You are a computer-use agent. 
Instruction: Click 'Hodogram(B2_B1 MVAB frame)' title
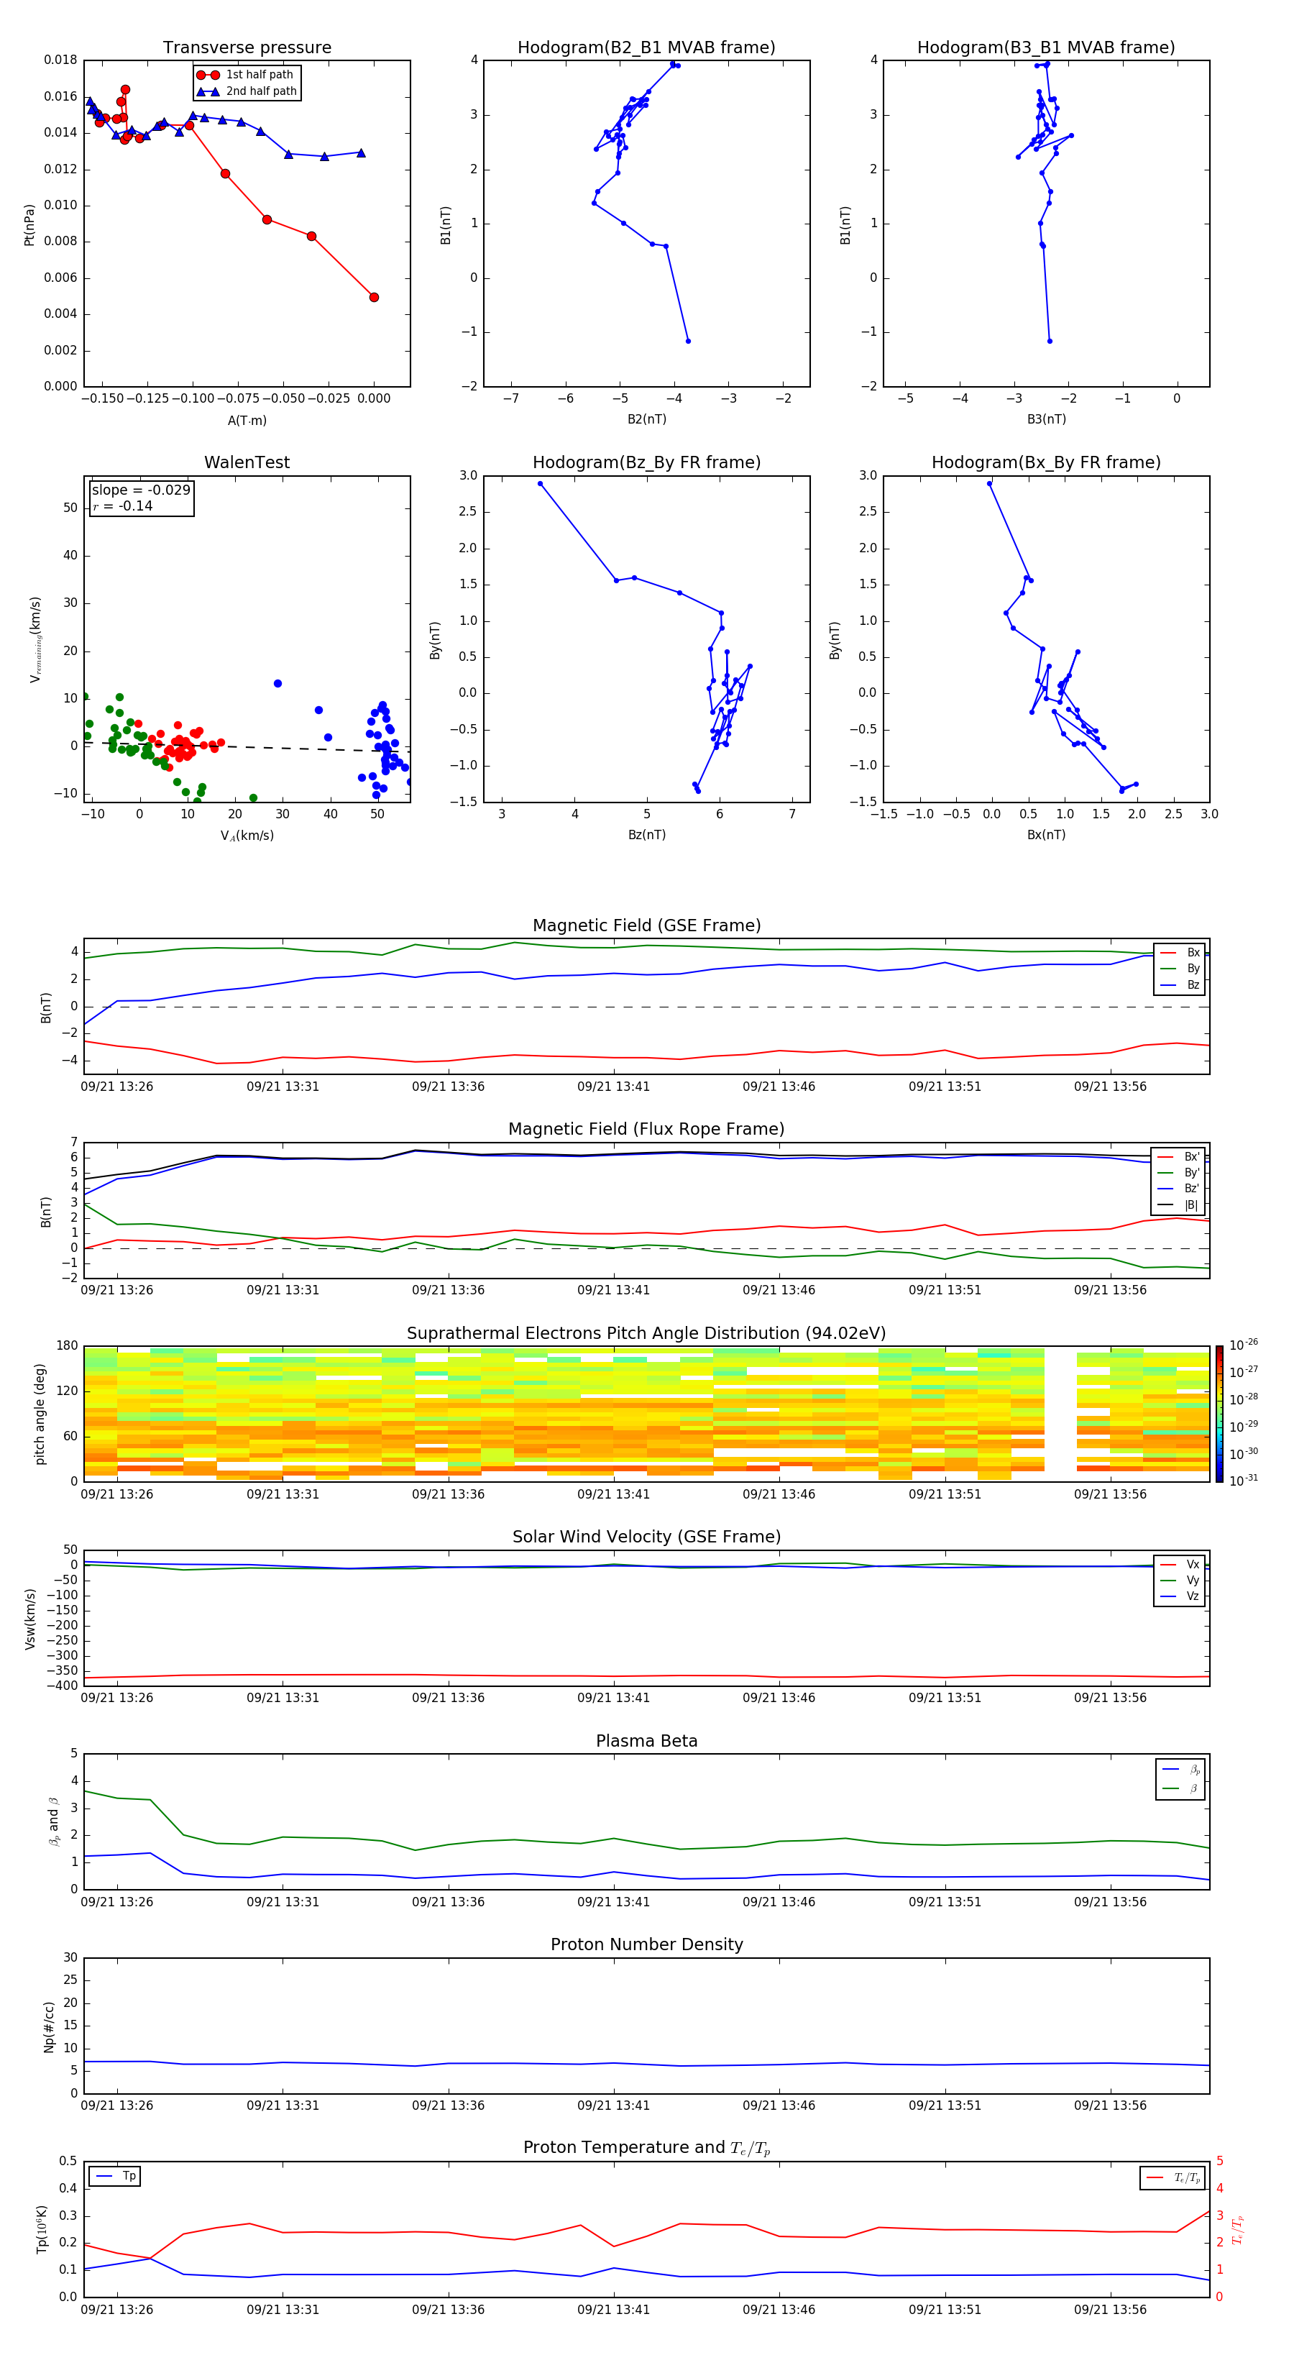click(x=646, y=48)
